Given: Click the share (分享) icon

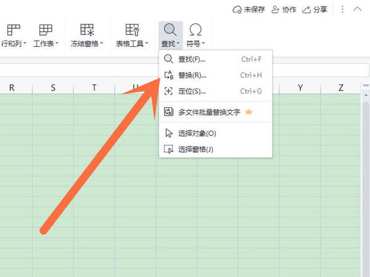Looking at the screenshot, I should point(306,10).
